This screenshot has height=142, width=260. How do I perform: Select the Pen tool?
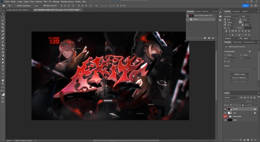point(3,66)
